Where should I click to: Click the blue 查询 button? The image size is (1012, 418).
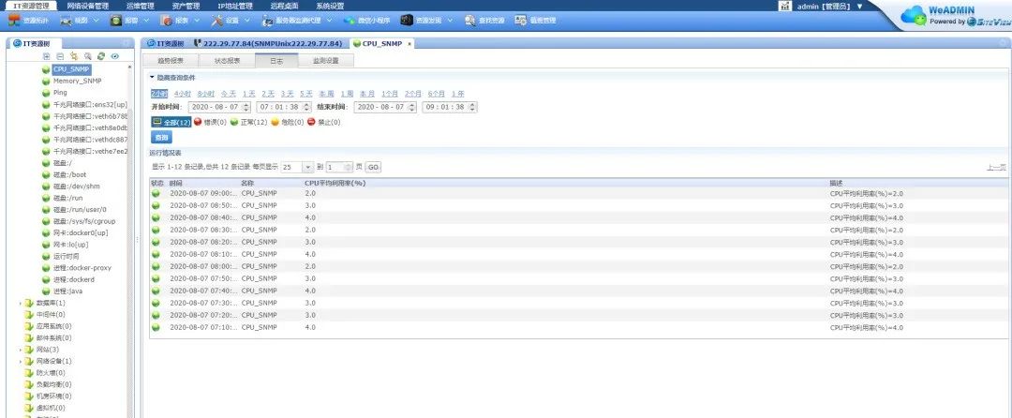tap(161, 138)
